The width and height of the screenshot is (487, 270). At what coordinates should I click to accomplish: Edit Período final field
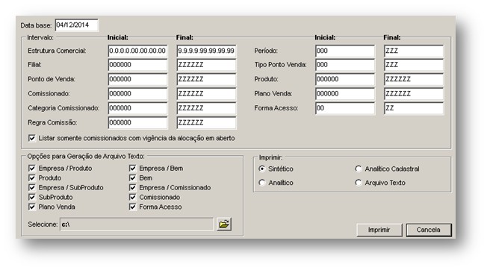coord(414,51)
